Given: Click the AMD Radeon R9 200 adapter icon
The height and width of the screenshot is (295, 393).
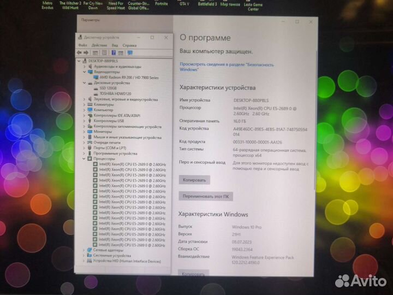Looking at the screenshot, I should coord(96,78).
